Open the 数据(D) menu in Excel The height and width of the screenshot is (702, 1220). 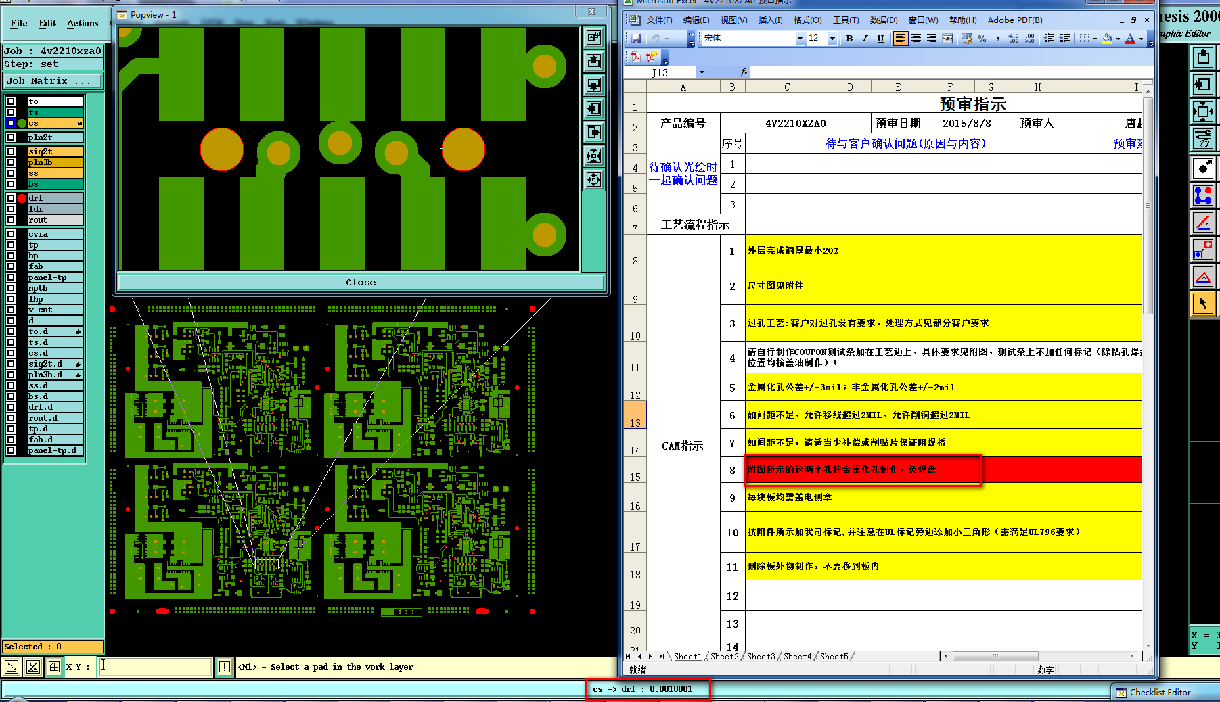883,20
